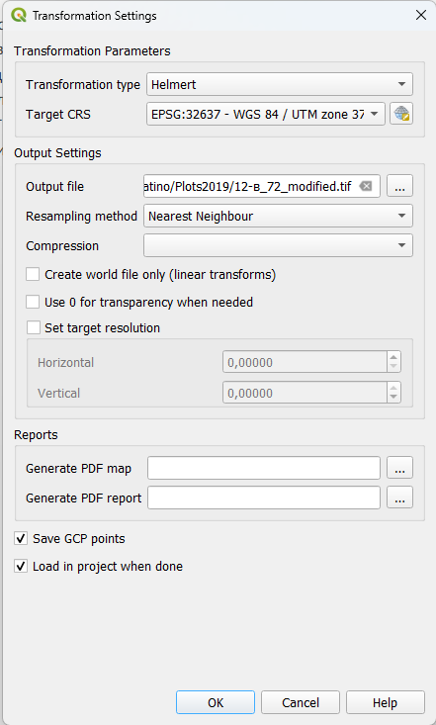Viewport: 436px width, 725px height.
Task: Expand the Target CRS combo box
Action: click(265, 114)
